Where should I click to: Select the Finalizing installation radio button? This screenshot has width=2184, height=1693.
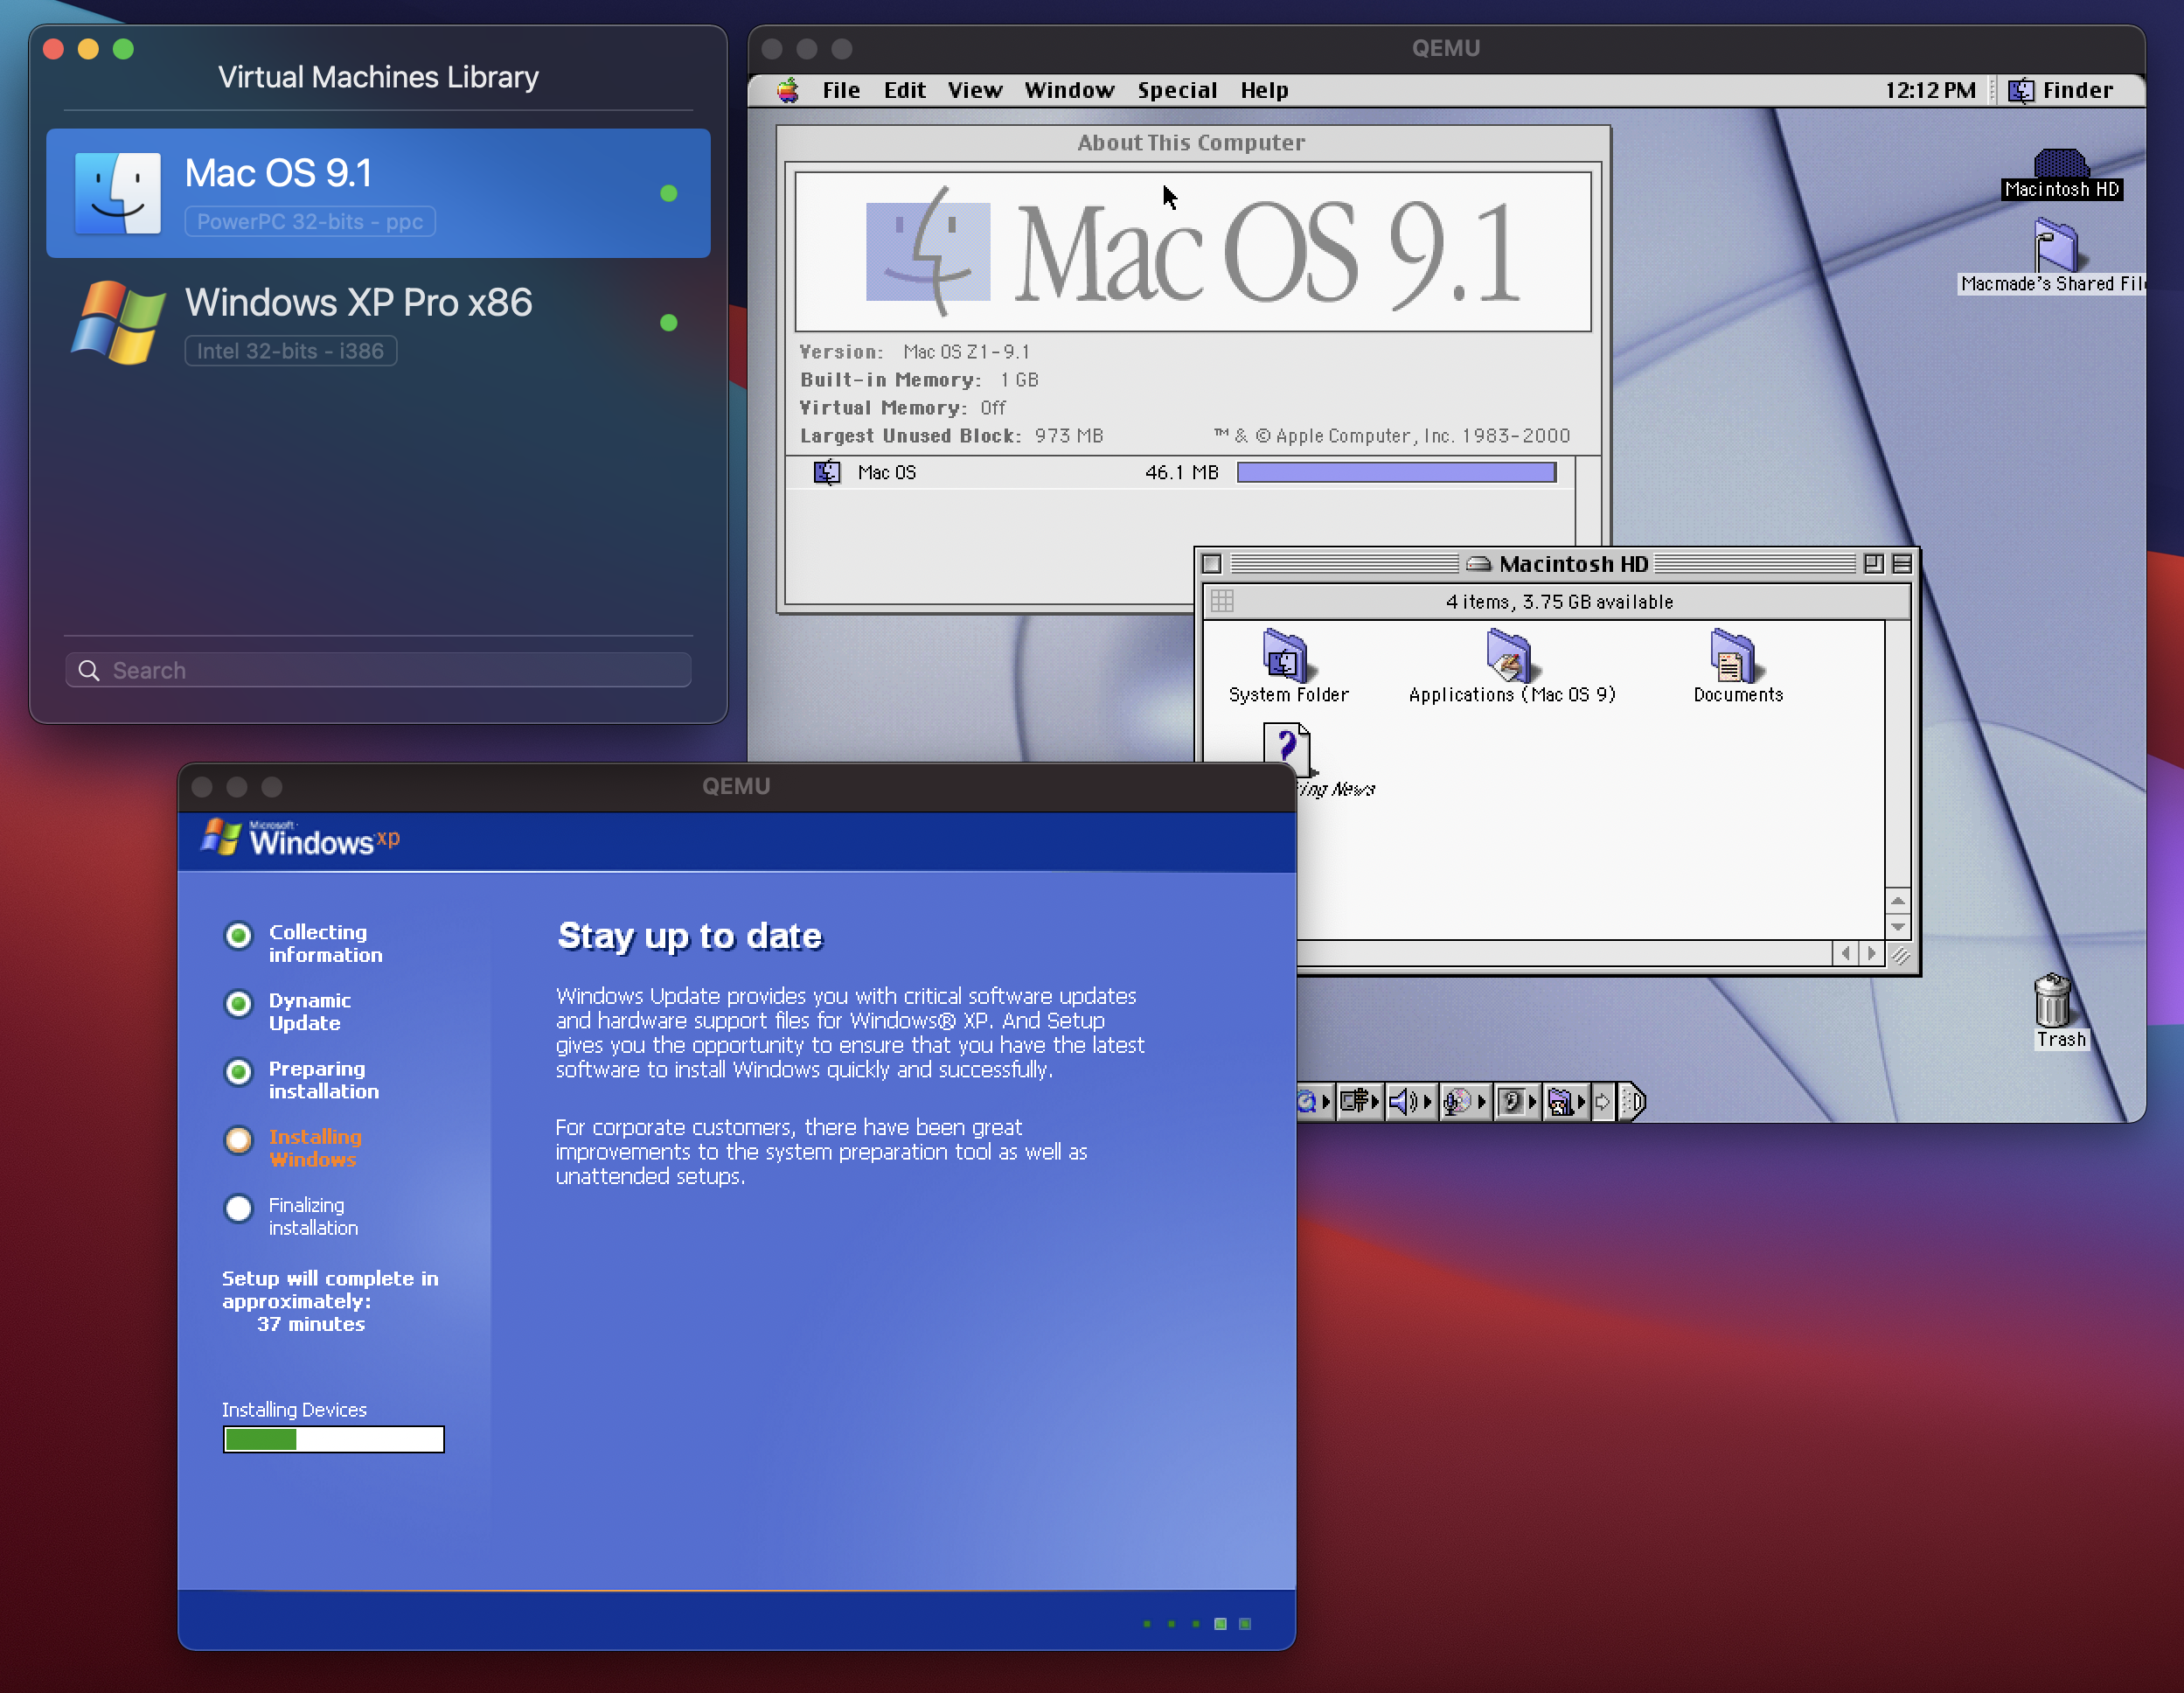pyautogui.click(x=238, y=1209)
